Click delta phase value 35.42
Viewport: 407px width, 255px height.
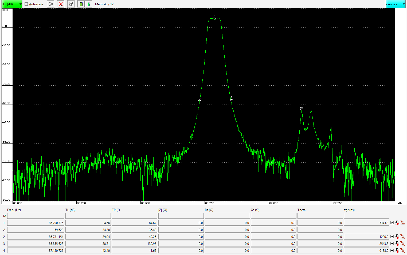135,230
